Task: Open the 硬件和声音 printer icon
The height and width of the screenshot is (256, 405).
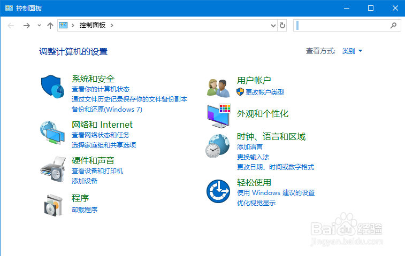Action: point(52,169)
